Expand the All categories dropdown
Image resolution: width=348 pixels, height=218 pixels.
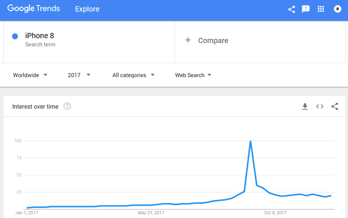(133, 75)
